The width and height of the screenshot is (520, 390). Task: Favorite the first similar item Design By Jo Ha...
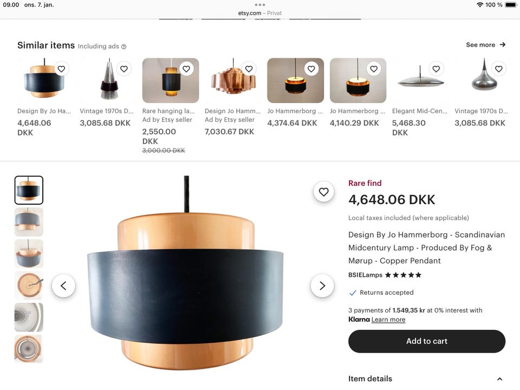(x=61, y=69)
